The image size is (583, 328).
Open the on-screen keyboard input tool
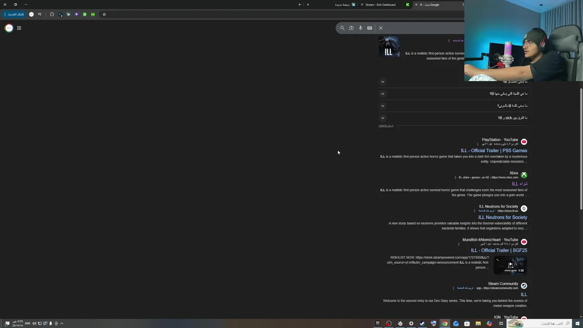pyautogui.click(x=369, y=28)
